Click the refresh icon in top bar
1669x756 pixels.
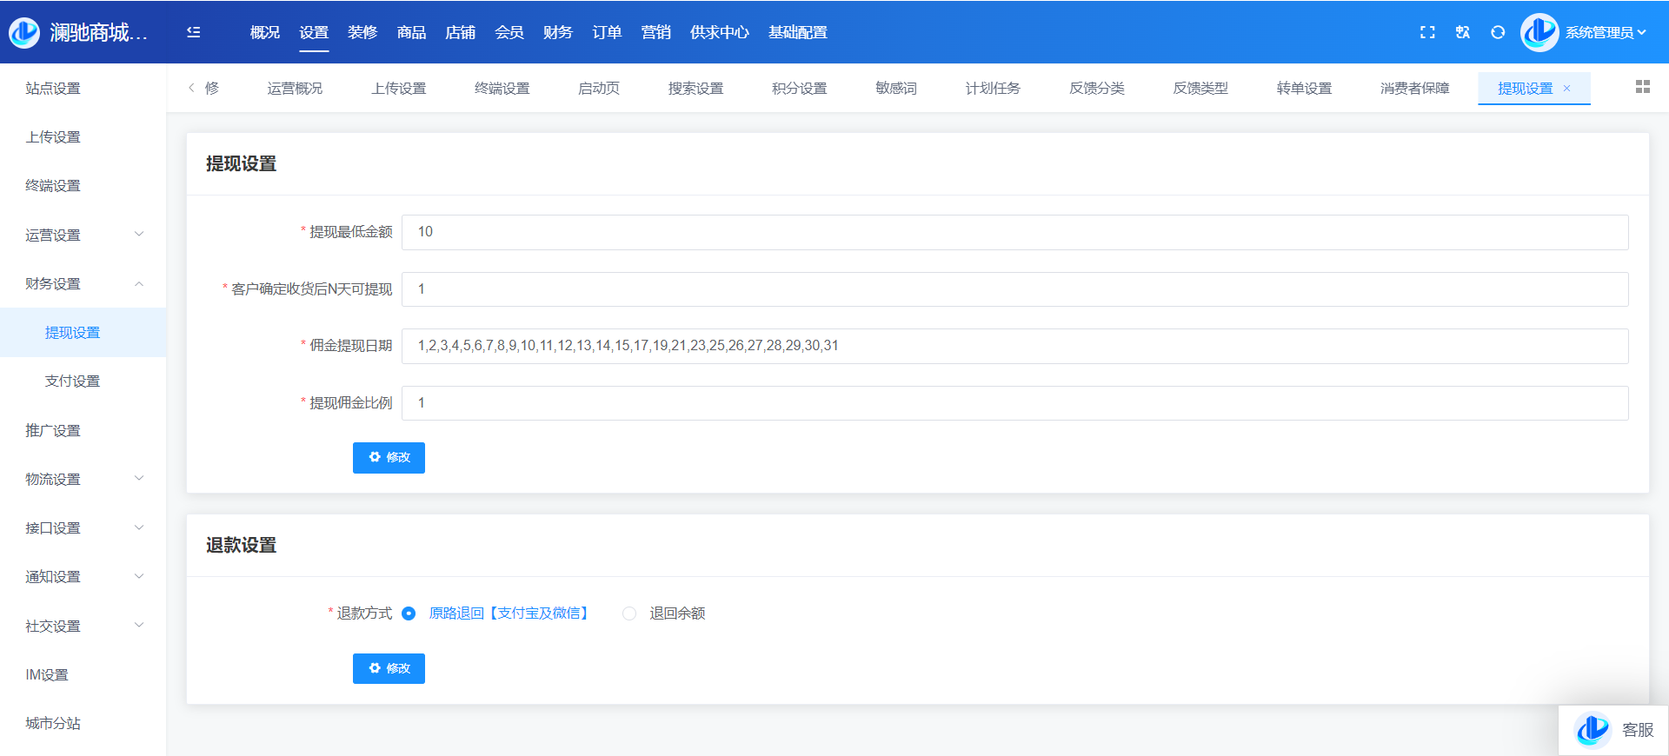[x=1498, y=32]
